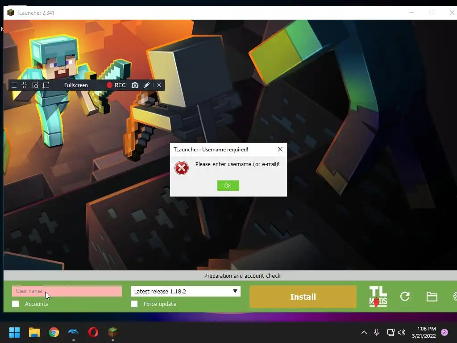Click the Please enter username message text
This screenshot has height=343, width=457.
[237, 164]
